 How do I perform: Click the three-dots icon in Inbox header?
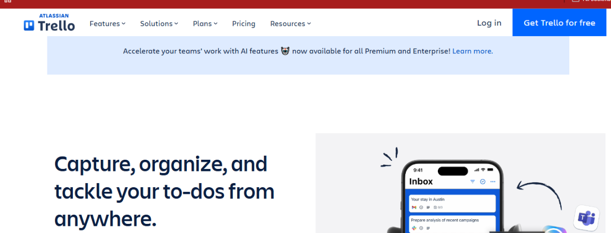click(x=492, y=182)
